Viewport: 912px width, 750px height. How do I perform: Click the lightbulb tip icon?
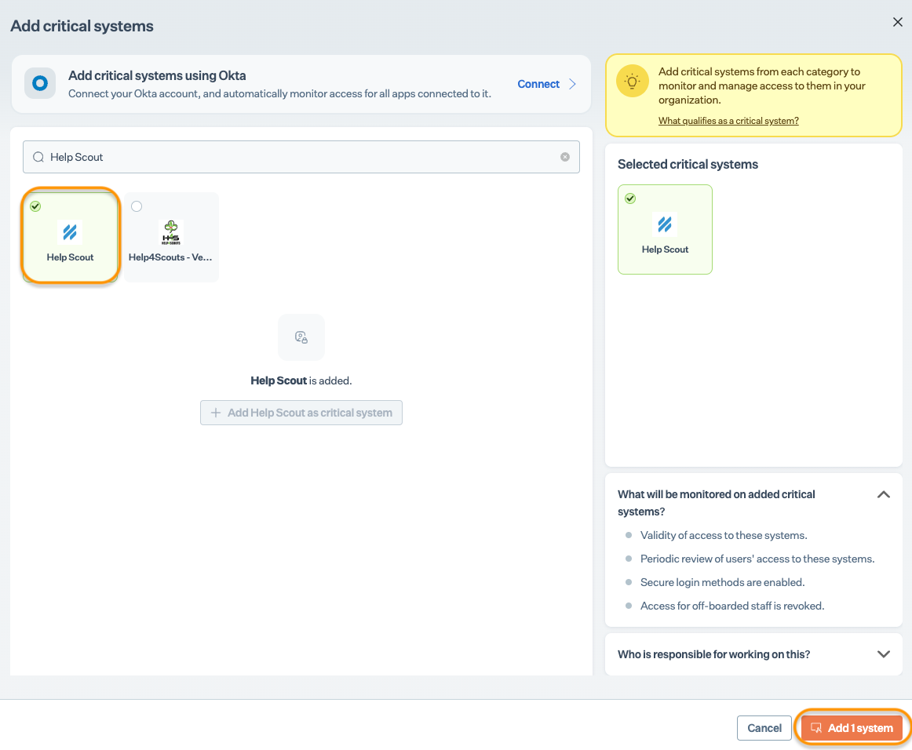(x=633, y=82)
